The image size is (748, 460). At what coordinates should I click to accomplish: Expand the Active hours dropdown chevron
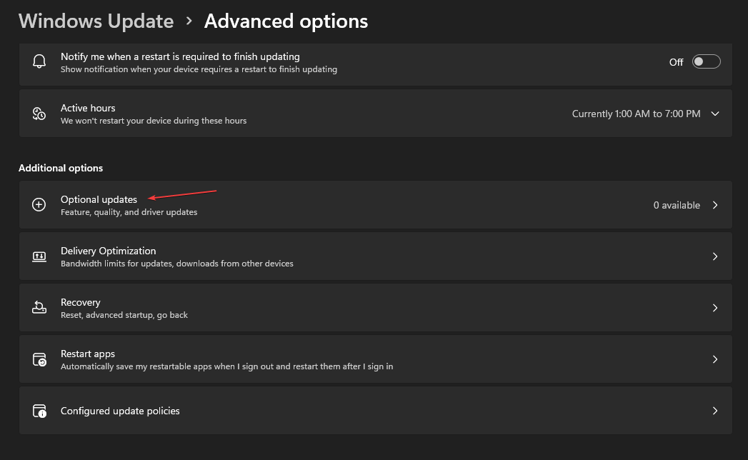pos(715,114)
